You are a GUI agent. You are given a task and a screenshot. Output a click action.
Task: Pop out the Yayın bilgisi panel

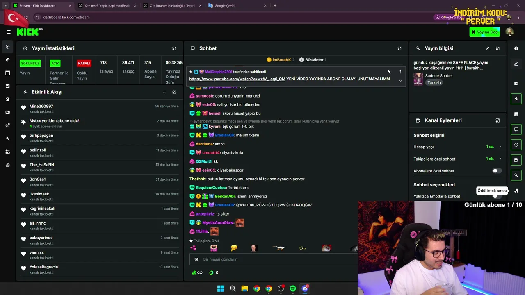click(498, 48)
